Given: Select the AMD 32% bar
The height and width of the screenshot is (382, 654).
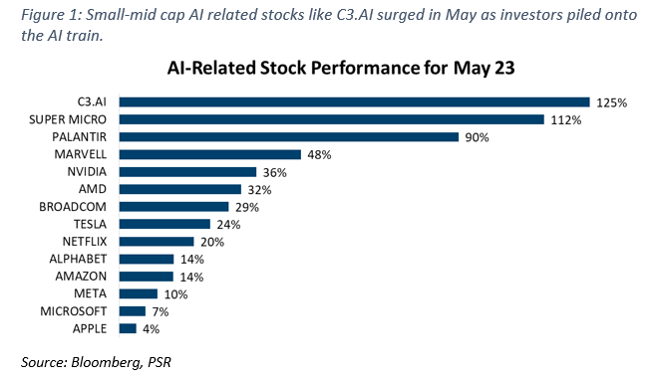Looking at the screenshot, I should pos(180,190).
